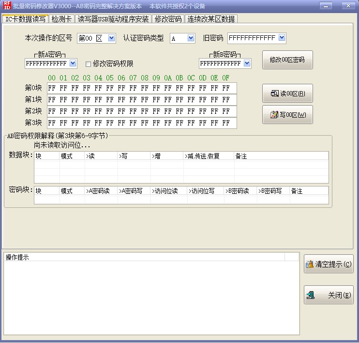Click the write sector 00 icon button
The image size is (359, 343).
[x=274, y=115]
